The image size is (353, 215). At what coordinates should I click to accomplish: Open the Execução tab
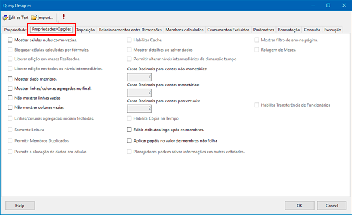[x=332, y=30]
